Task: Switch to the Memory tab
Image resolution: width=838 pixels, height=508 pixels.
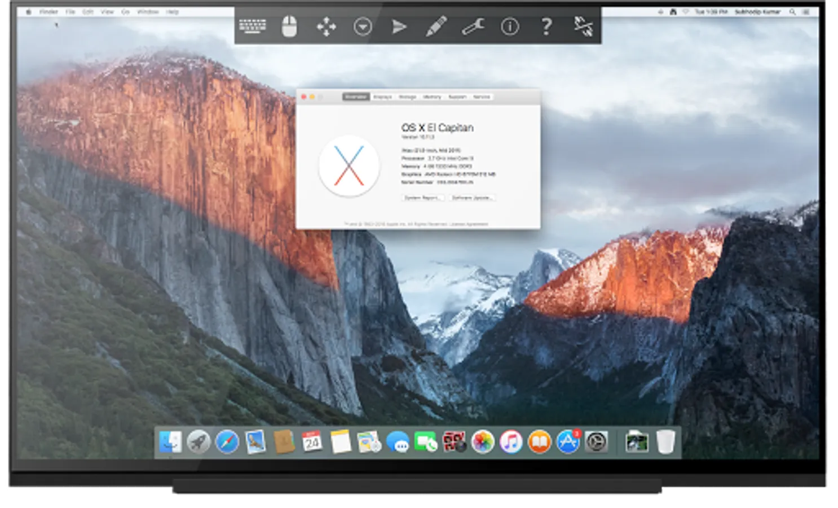Action: [432, 97]
